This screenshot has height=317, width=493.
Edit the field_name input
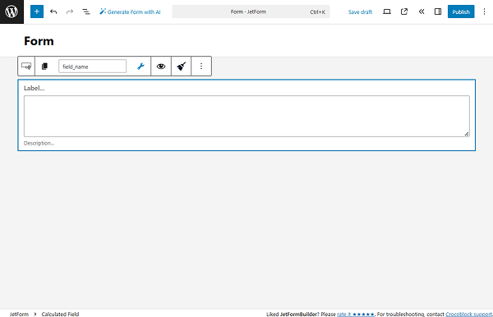pyautogui.click(x=92, y=67)
